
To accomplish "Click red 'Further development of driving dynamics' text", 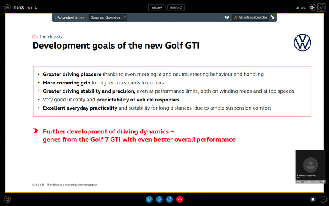I will point(108,131).
